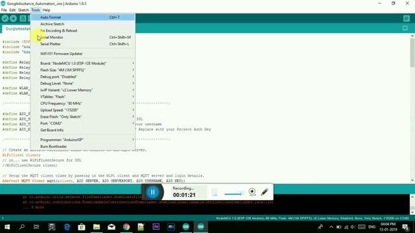The image size is (415, 233).
Task: Show hidden system tray icons
Action: (331, 227)
